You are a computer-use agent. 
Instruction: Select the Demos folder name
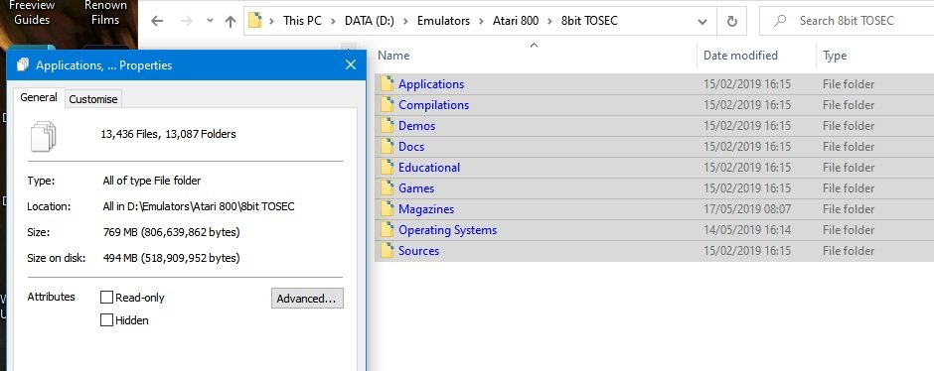click(x=417, y=125)
